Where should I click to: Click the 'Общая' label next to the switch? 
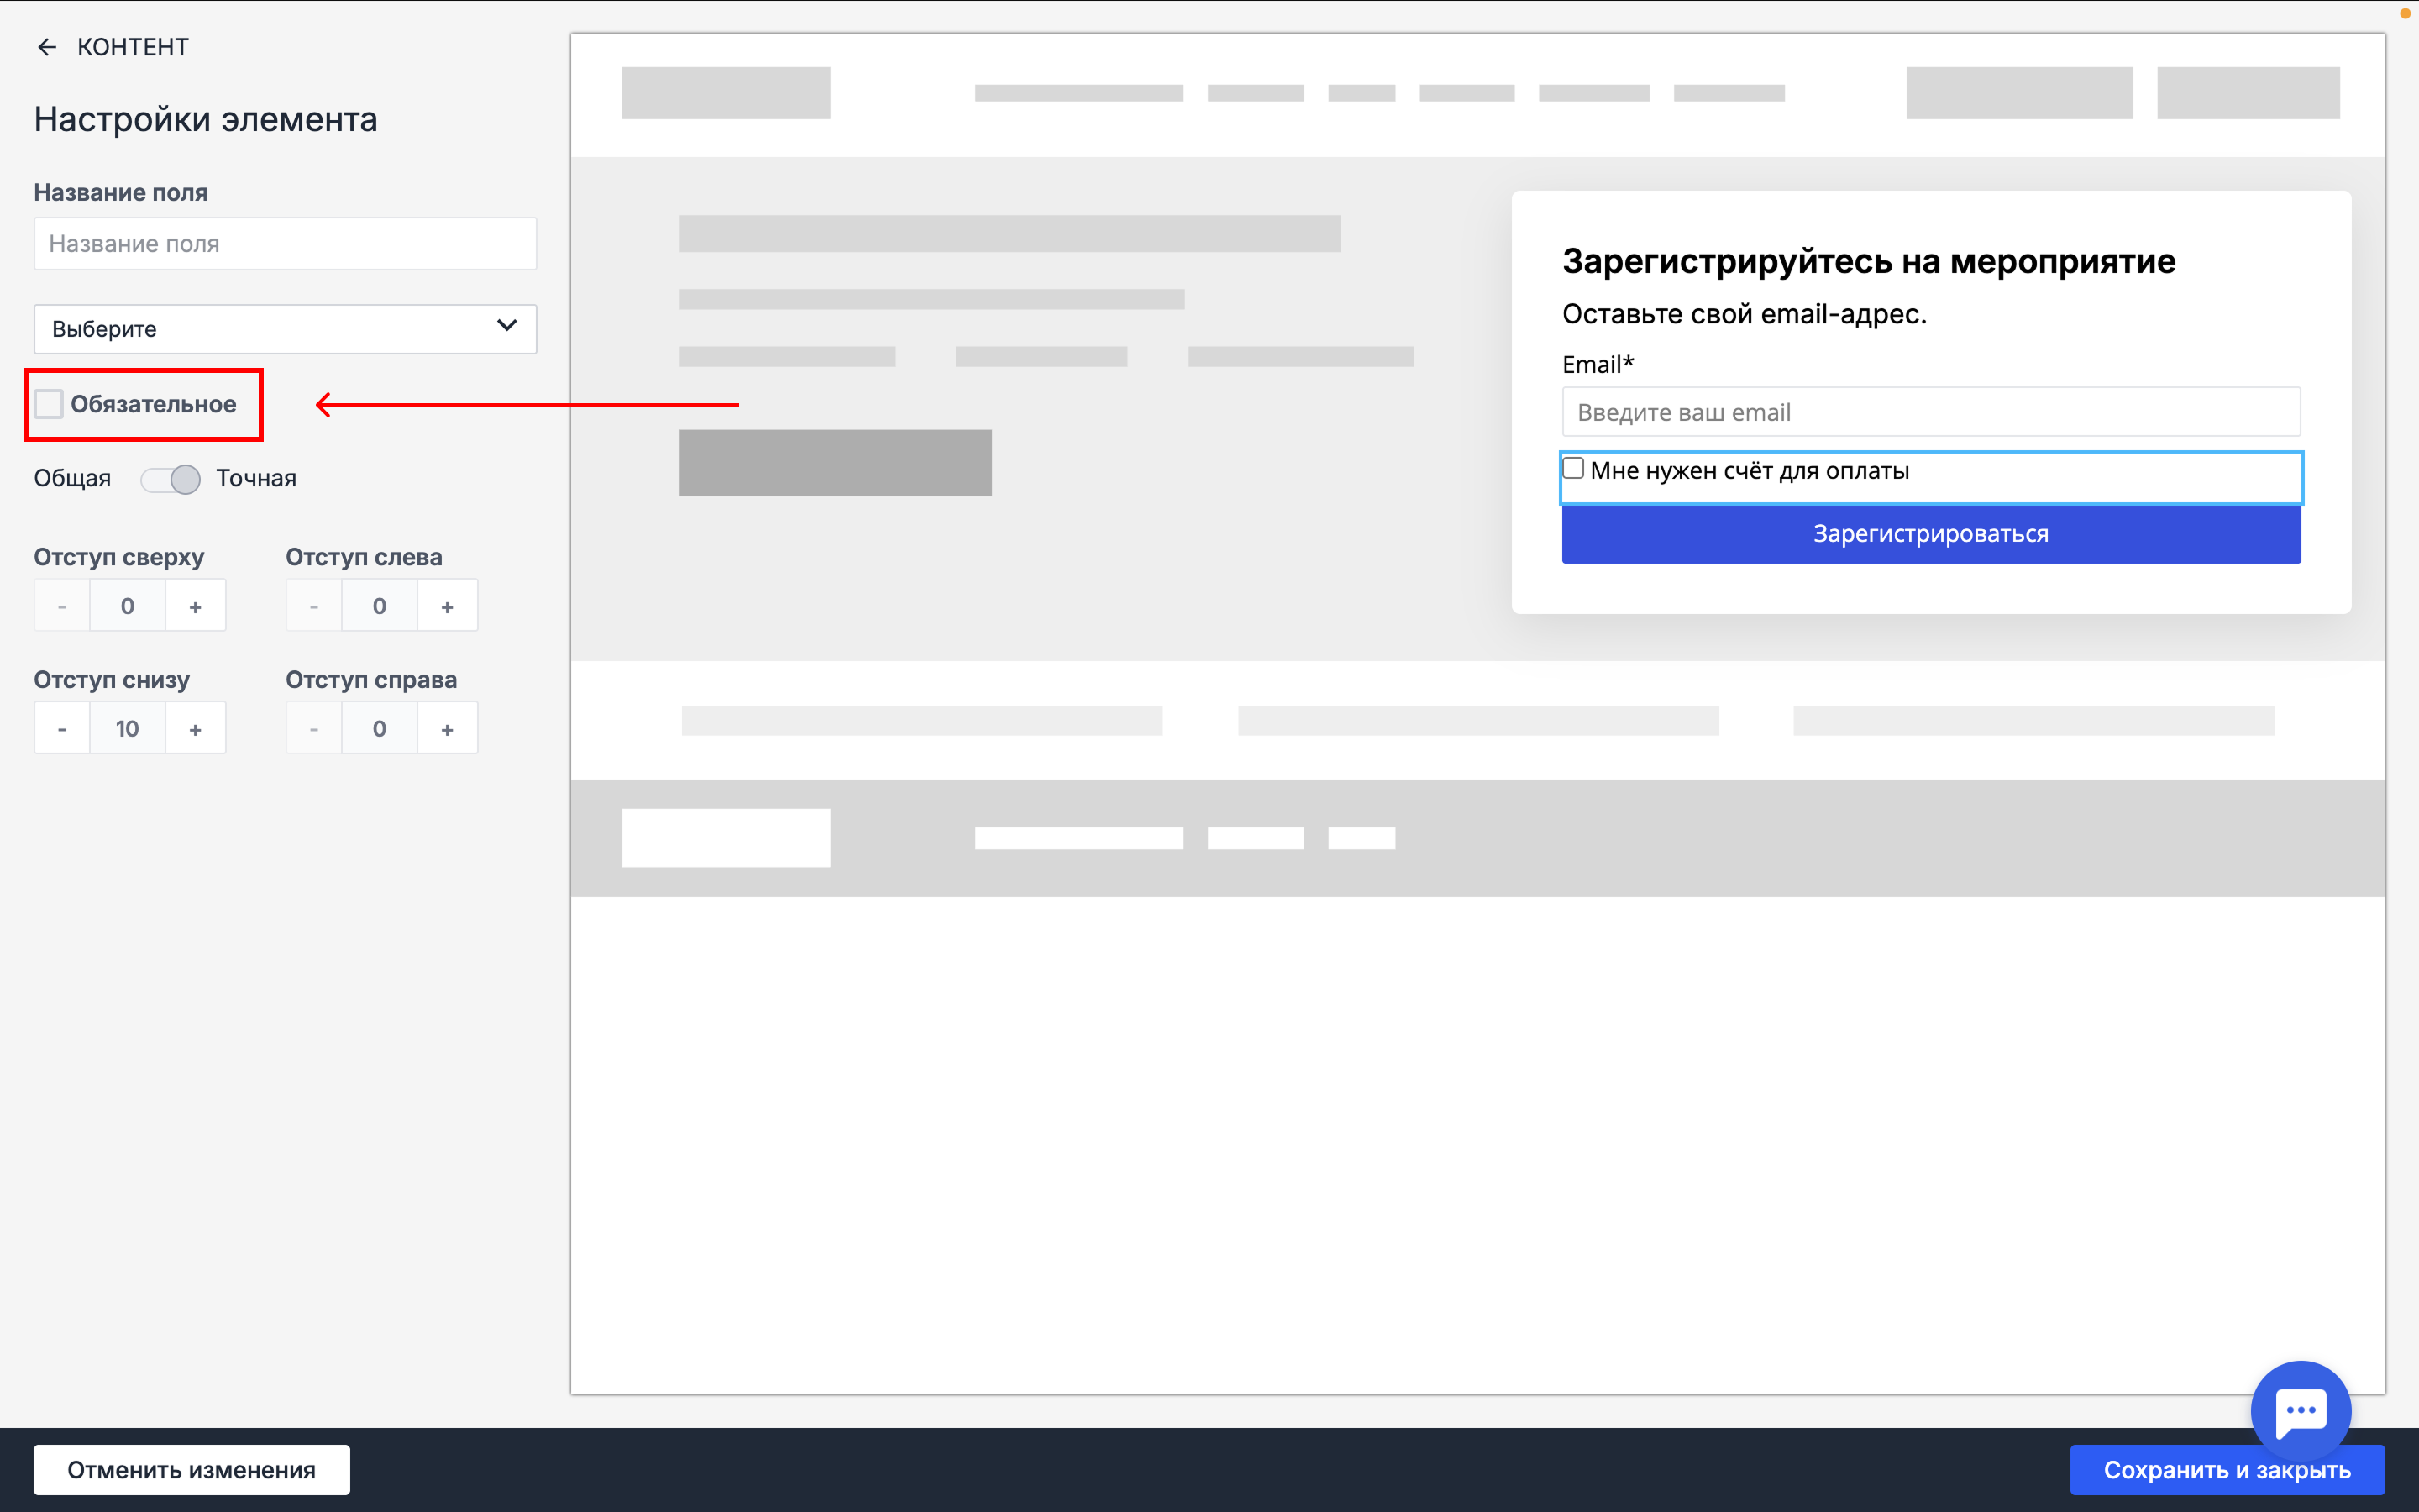pos(72,479)
